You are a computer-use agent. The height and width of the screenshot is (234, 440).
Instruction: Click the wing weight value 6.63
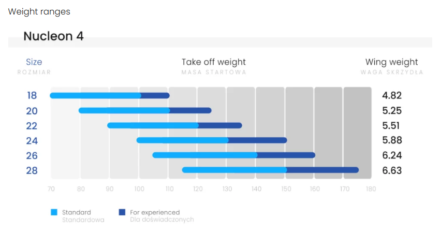click(392, 171)
